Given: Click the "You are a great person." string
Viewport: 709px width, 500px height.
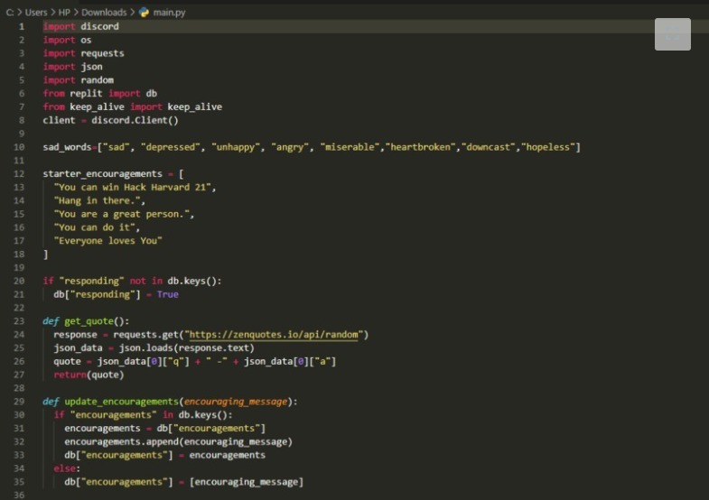Looking at the screenshot, I should pos(121,214).
